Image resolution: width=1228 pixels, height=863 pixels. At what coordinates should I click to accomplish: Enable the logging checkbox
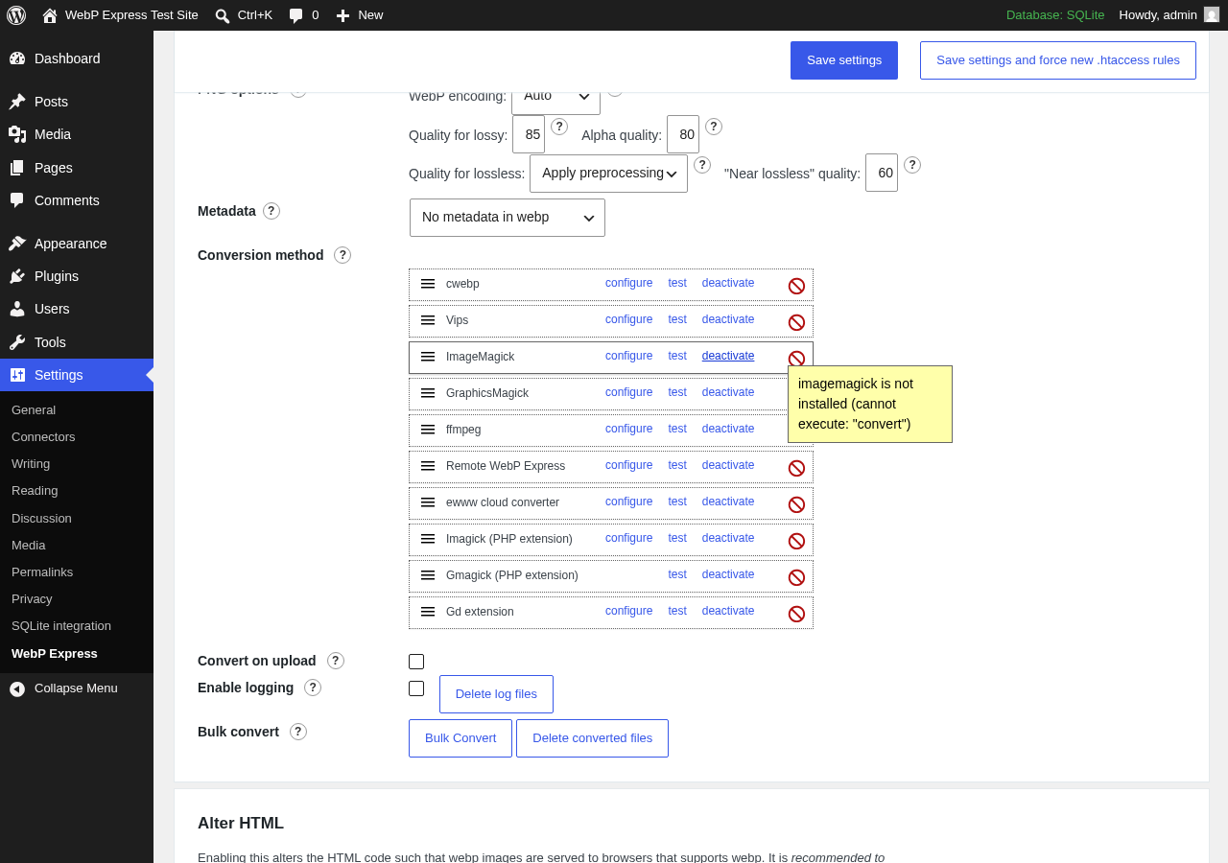[x=416, y=688]
